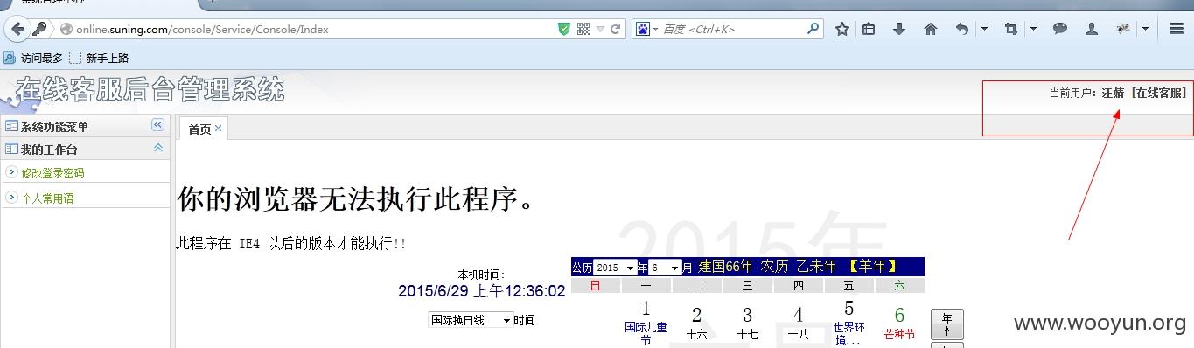Open the dropdown next to undo arrow
This screenshot has width=1194, height=348.
coord(984,29)
